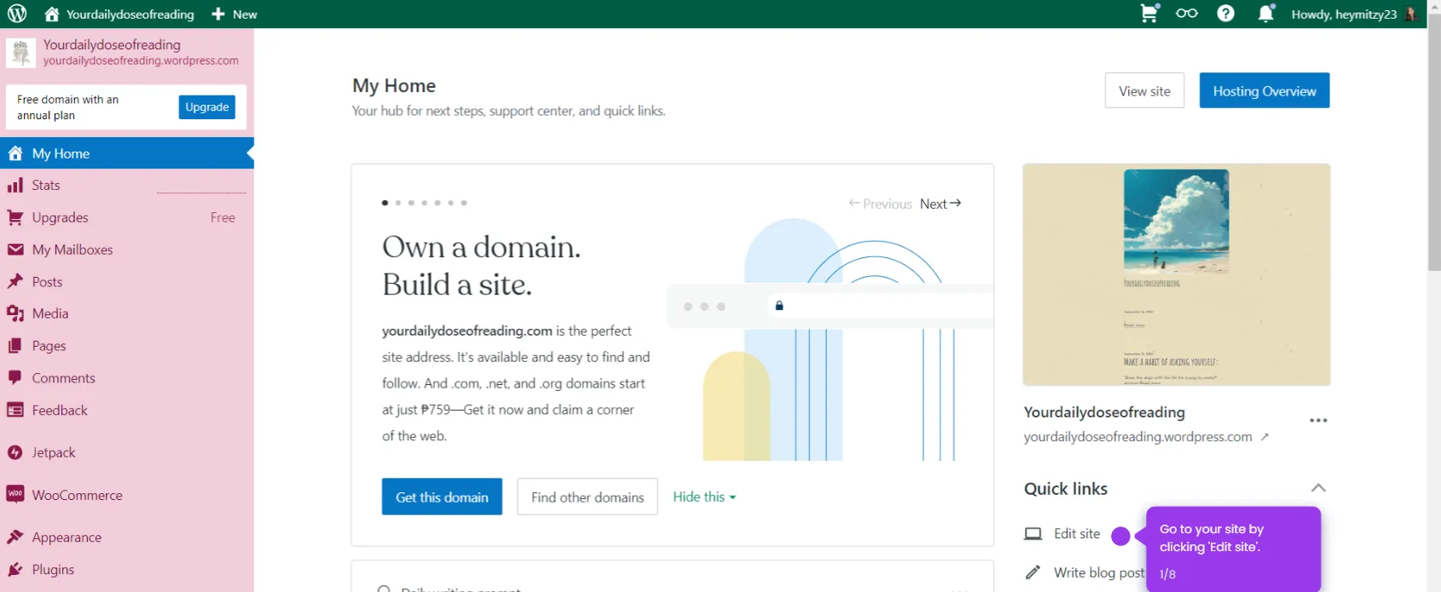Open Upgrades menu item
The height and width of the screenshot is (592, 1441).
[127, 217]
